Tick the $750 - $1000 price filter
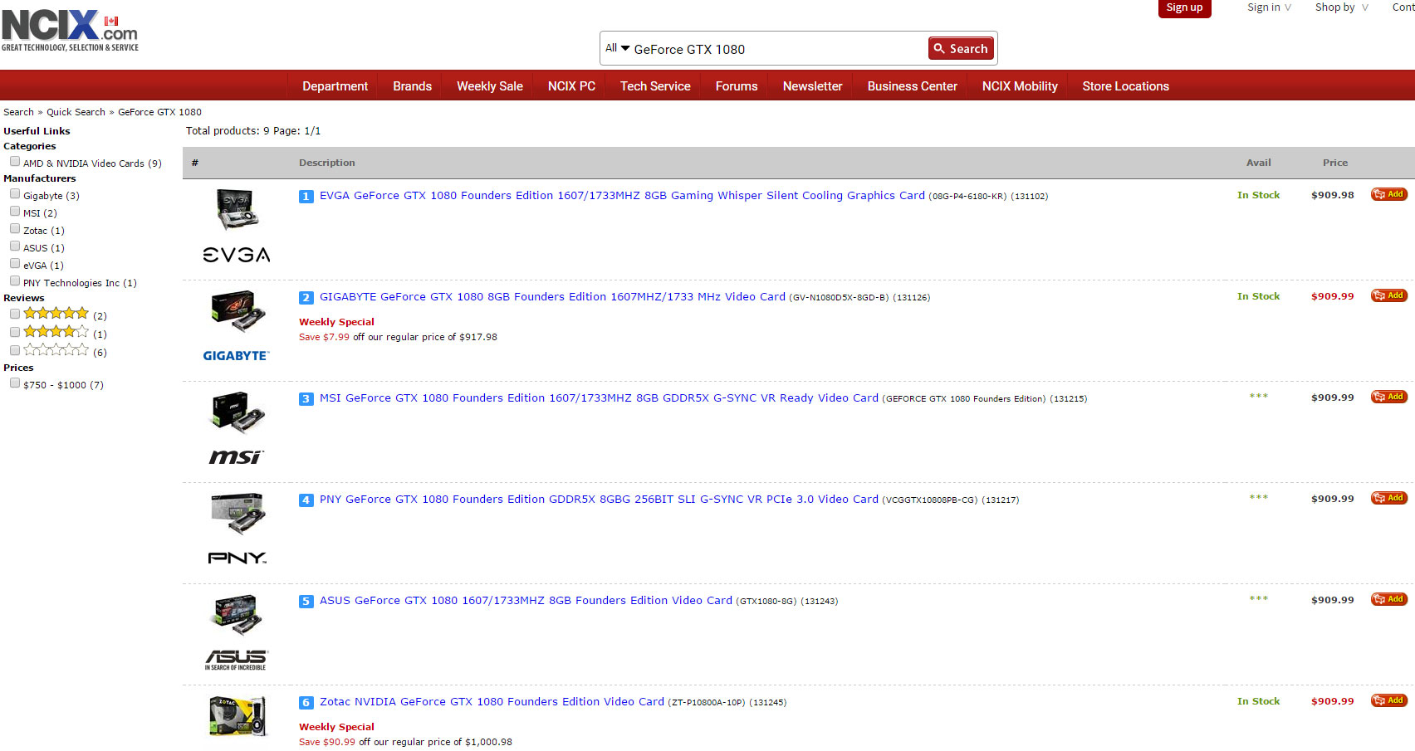 15,383
